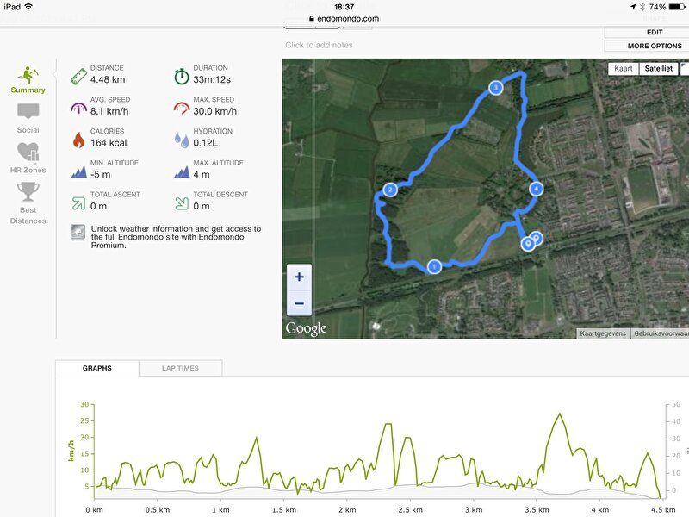Click to add notes field
The height and width of the screenshot is (517, 689).
[319, 45]
